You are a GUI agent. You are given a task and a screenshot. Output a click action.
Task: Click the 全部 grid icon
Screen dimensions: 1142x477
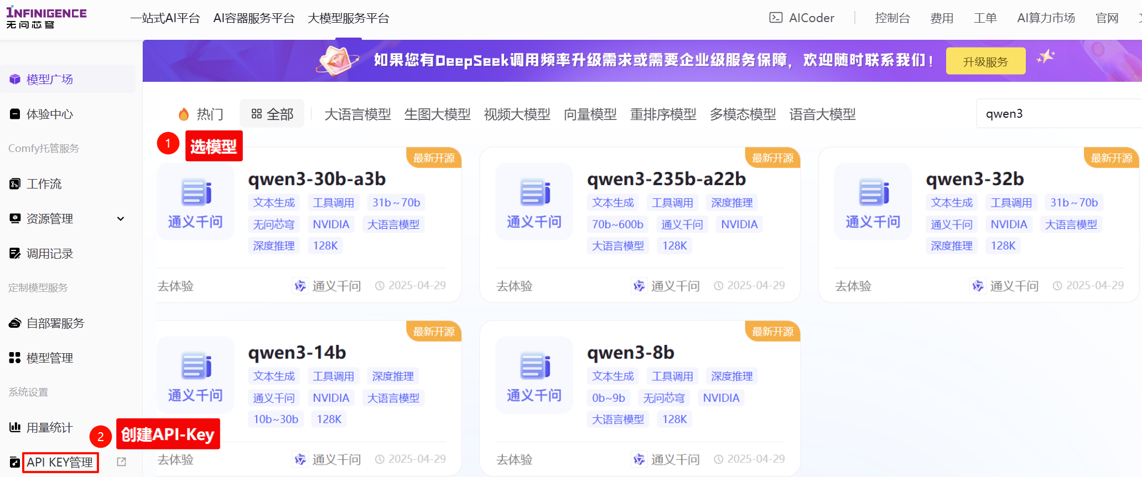click(256, 114)
